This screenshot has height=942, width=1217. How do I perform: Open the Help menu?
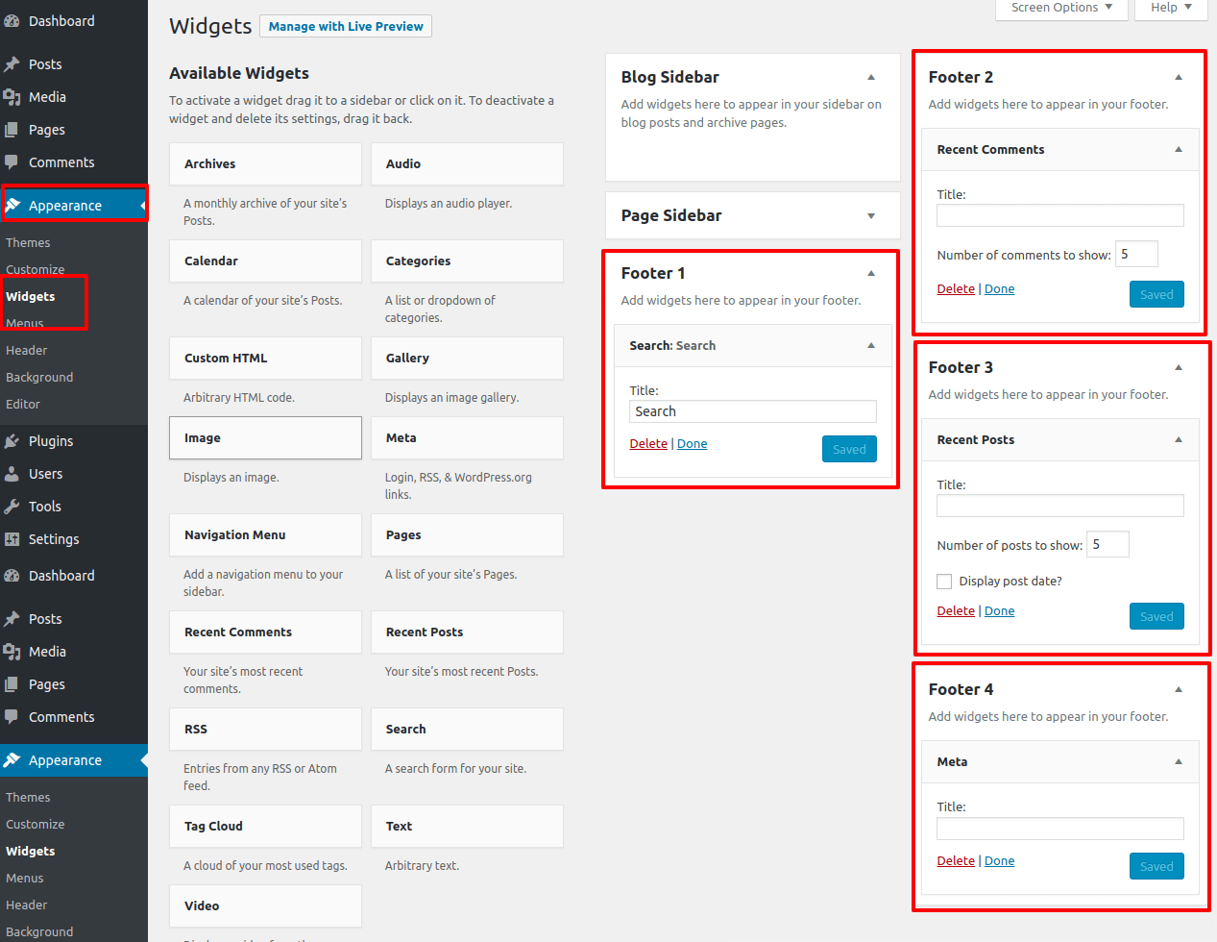tap(1170, 7)
